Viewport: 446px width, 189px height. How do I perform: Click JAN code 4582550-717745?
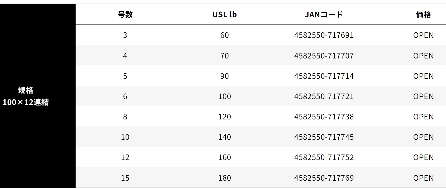(324, 137)
